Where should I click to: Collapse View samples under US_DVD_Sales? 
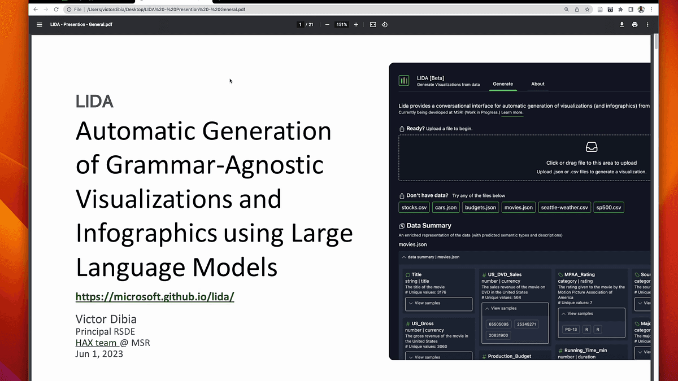pos(503,309)
